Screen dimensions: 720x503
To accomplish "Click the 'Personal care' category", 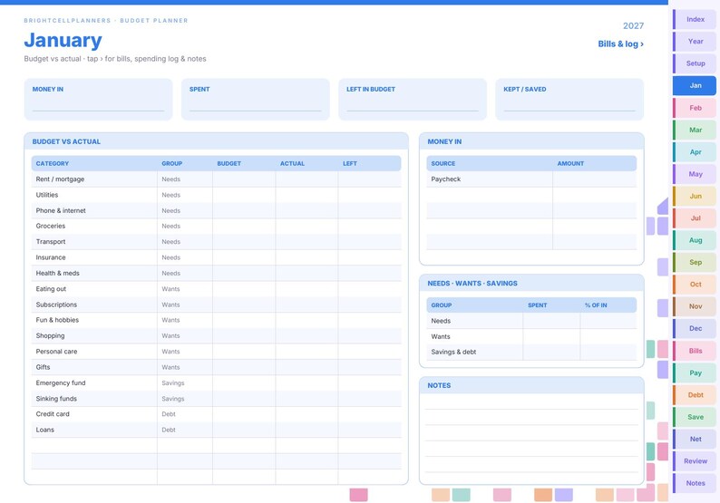I will pos(56,352).
